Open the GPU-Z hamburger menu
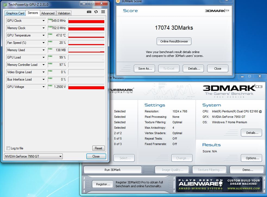Screen dimensions: 267x197 tap(103, 12)
